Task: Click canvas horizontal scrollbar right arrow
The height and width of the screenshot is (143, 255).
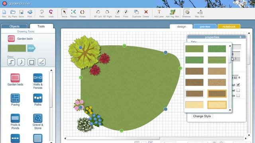Action: pyautogui.click(x=245, y=138)
